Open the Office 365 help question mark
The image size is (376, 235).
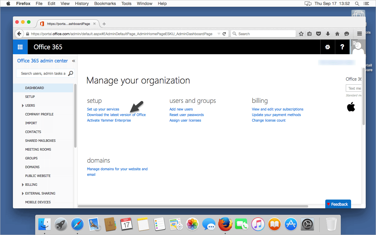(342, 47)
